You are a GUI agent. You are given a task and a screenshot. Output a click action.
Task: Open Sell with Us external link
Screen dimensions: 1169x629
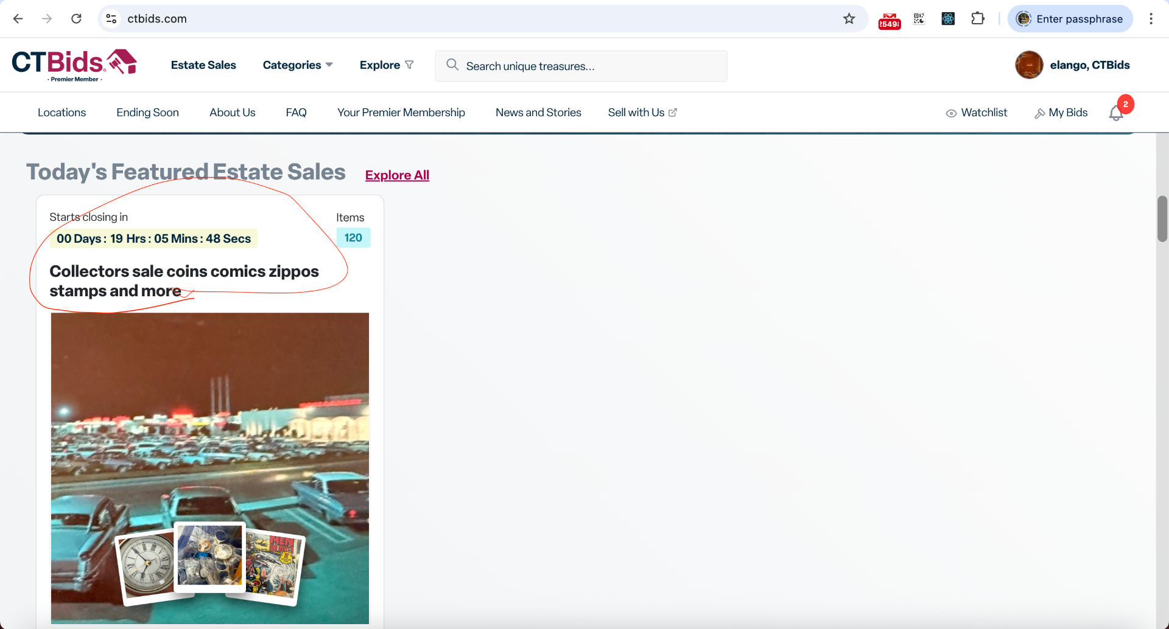point(642,113)
